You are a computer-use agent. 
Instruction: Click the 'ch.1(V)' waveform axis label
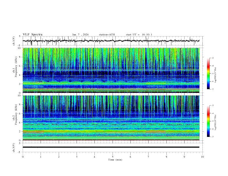click(x=14, y=41)
